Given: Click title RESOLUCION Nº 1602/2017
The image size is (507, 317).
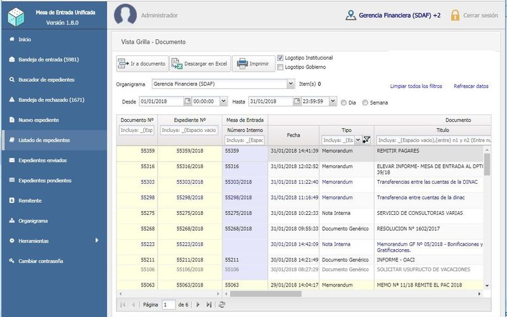Looking at the screenshot, I should point(408,228).
